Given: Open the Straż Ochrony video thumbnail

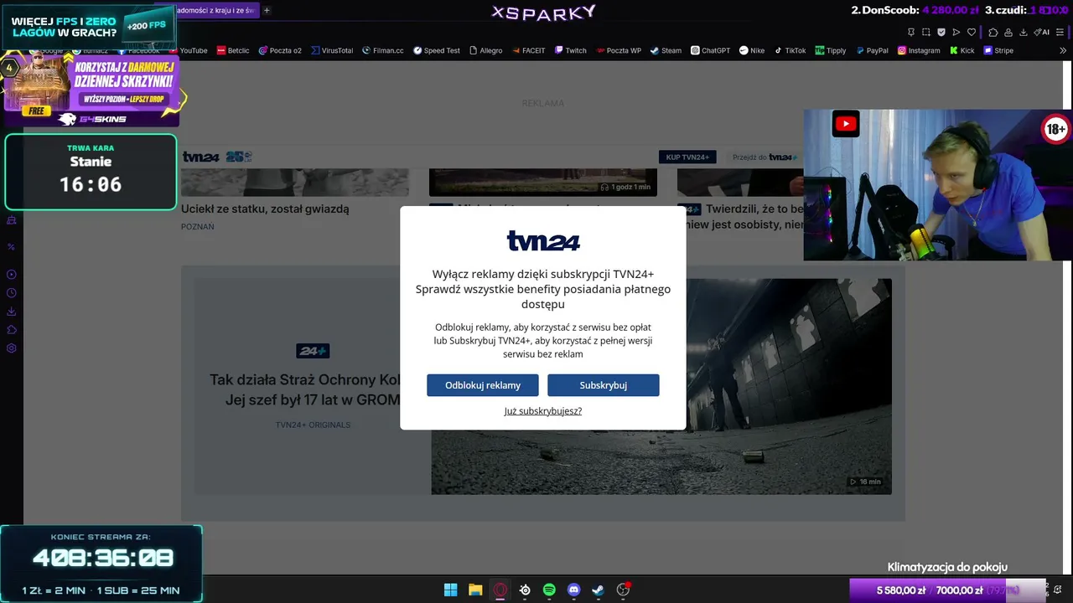Looking at the screenshot, I should pyautogui.click(x=661, y=386).
